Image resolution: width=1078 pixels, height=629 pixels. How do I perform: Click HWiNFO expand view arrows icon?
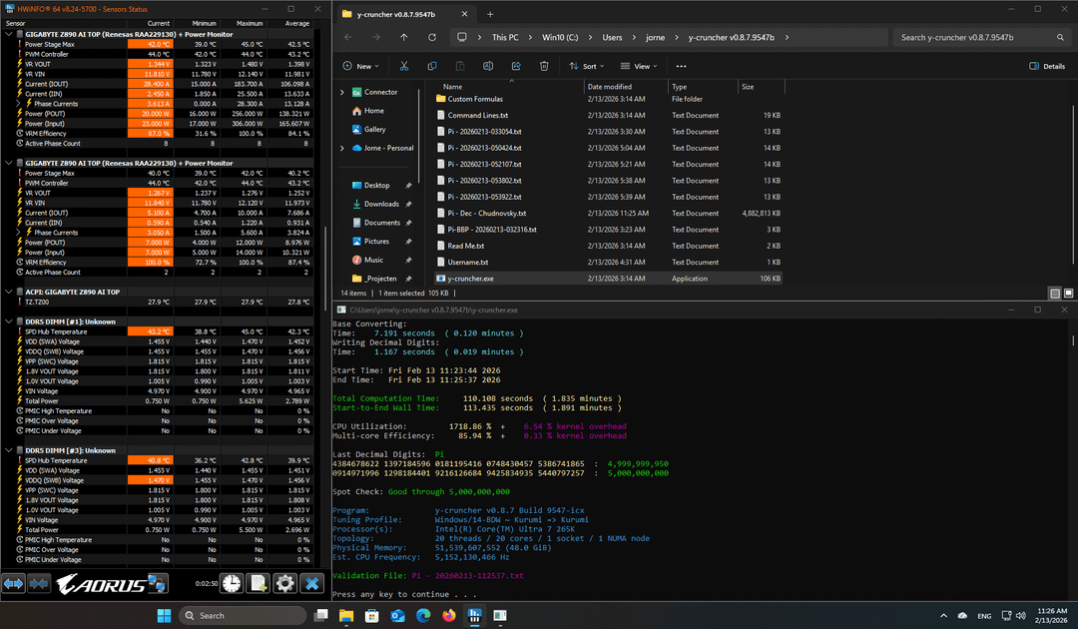coord(14,583)
